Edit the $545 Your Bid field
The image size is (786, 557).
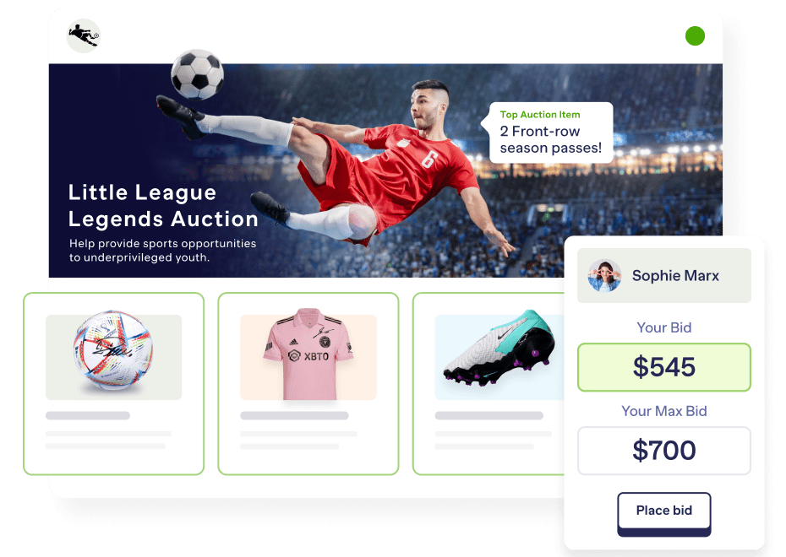click(663, 367)
